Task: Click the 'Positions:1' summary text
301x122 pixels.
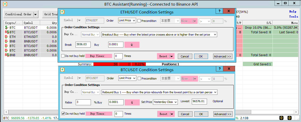Action: [170, 64]
